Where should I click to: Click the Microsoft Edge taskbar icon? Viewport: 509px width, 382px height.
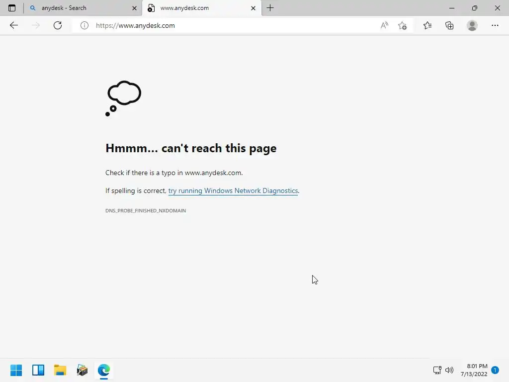click(104, 370)
